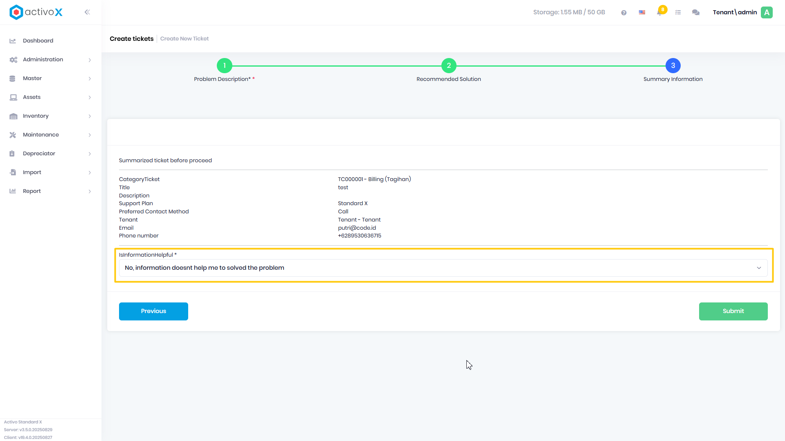
Task: Click the Storage usage text
Action: point(569,12)
